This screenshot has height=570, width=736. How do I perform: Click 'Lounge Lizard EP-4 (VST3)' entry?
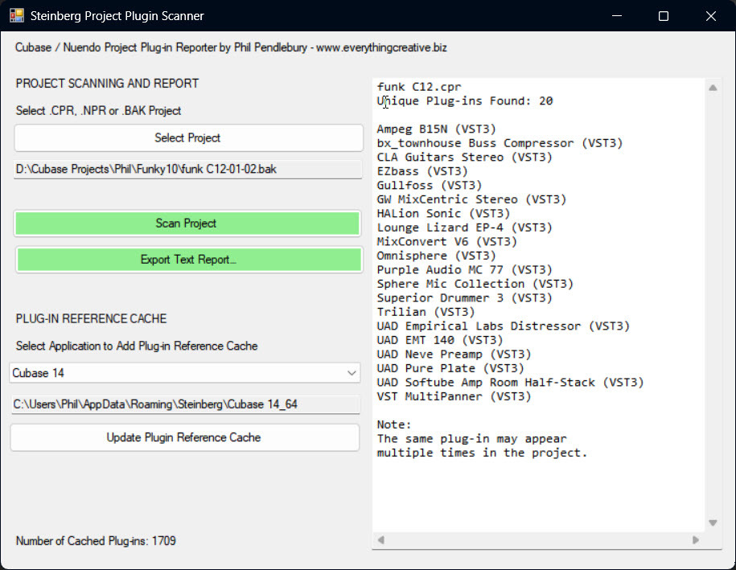pyautogui.click(x=464, y=228)
